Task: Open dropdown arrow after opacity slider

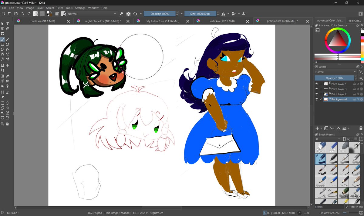Action: click(181, 14)
